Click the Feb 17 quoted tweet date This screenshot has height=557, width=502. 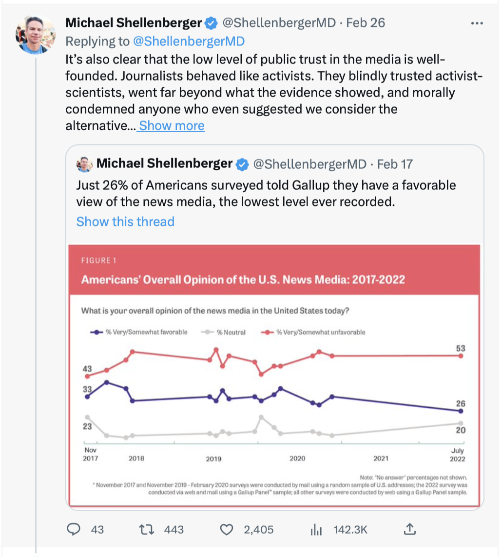[x=395, y=164]
